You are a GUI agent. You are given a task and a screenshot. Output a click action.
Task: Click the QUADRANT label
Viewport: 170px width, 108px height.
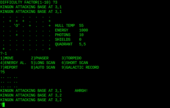click(64, 44)
